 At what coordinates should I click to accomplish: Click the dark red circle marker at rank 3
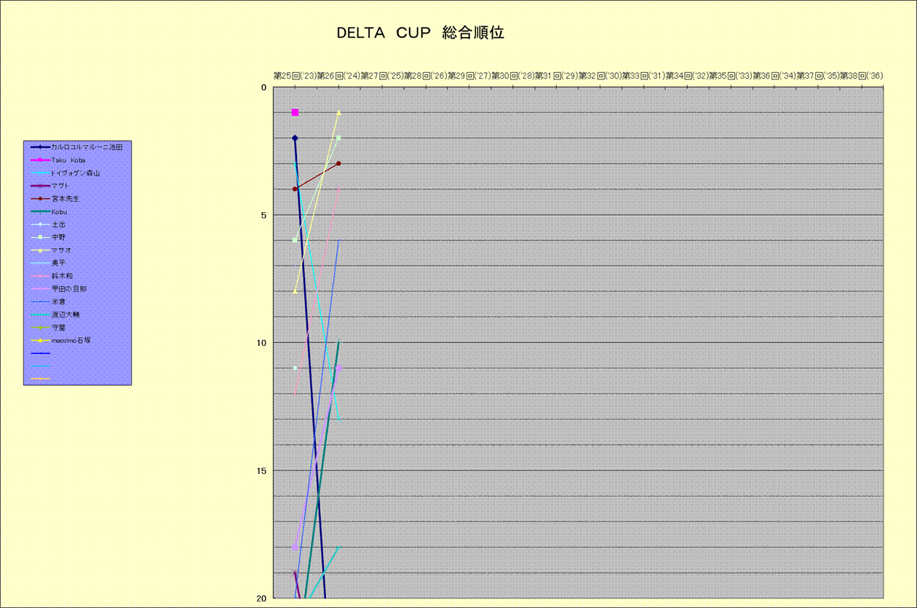pyautogui.click(x=338, y=163)
